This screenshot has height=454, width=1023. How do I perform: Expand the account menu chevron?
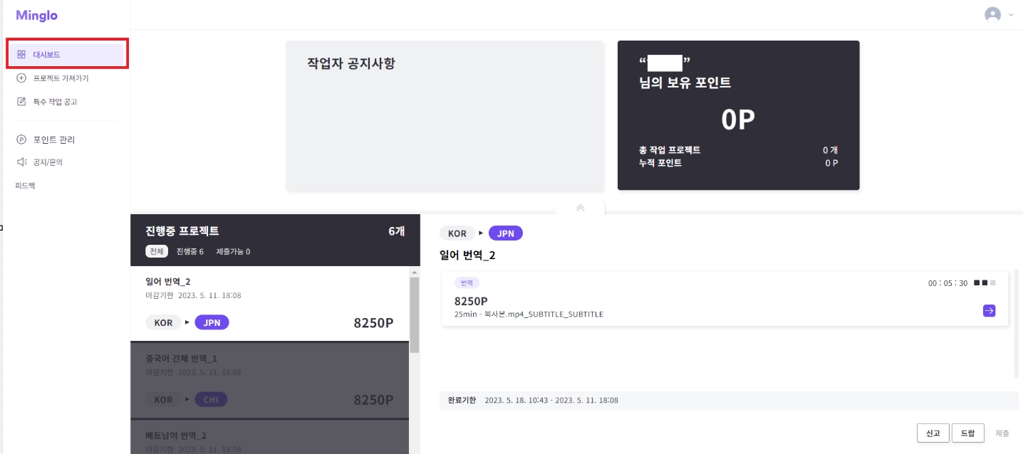tap(1011, 15)
